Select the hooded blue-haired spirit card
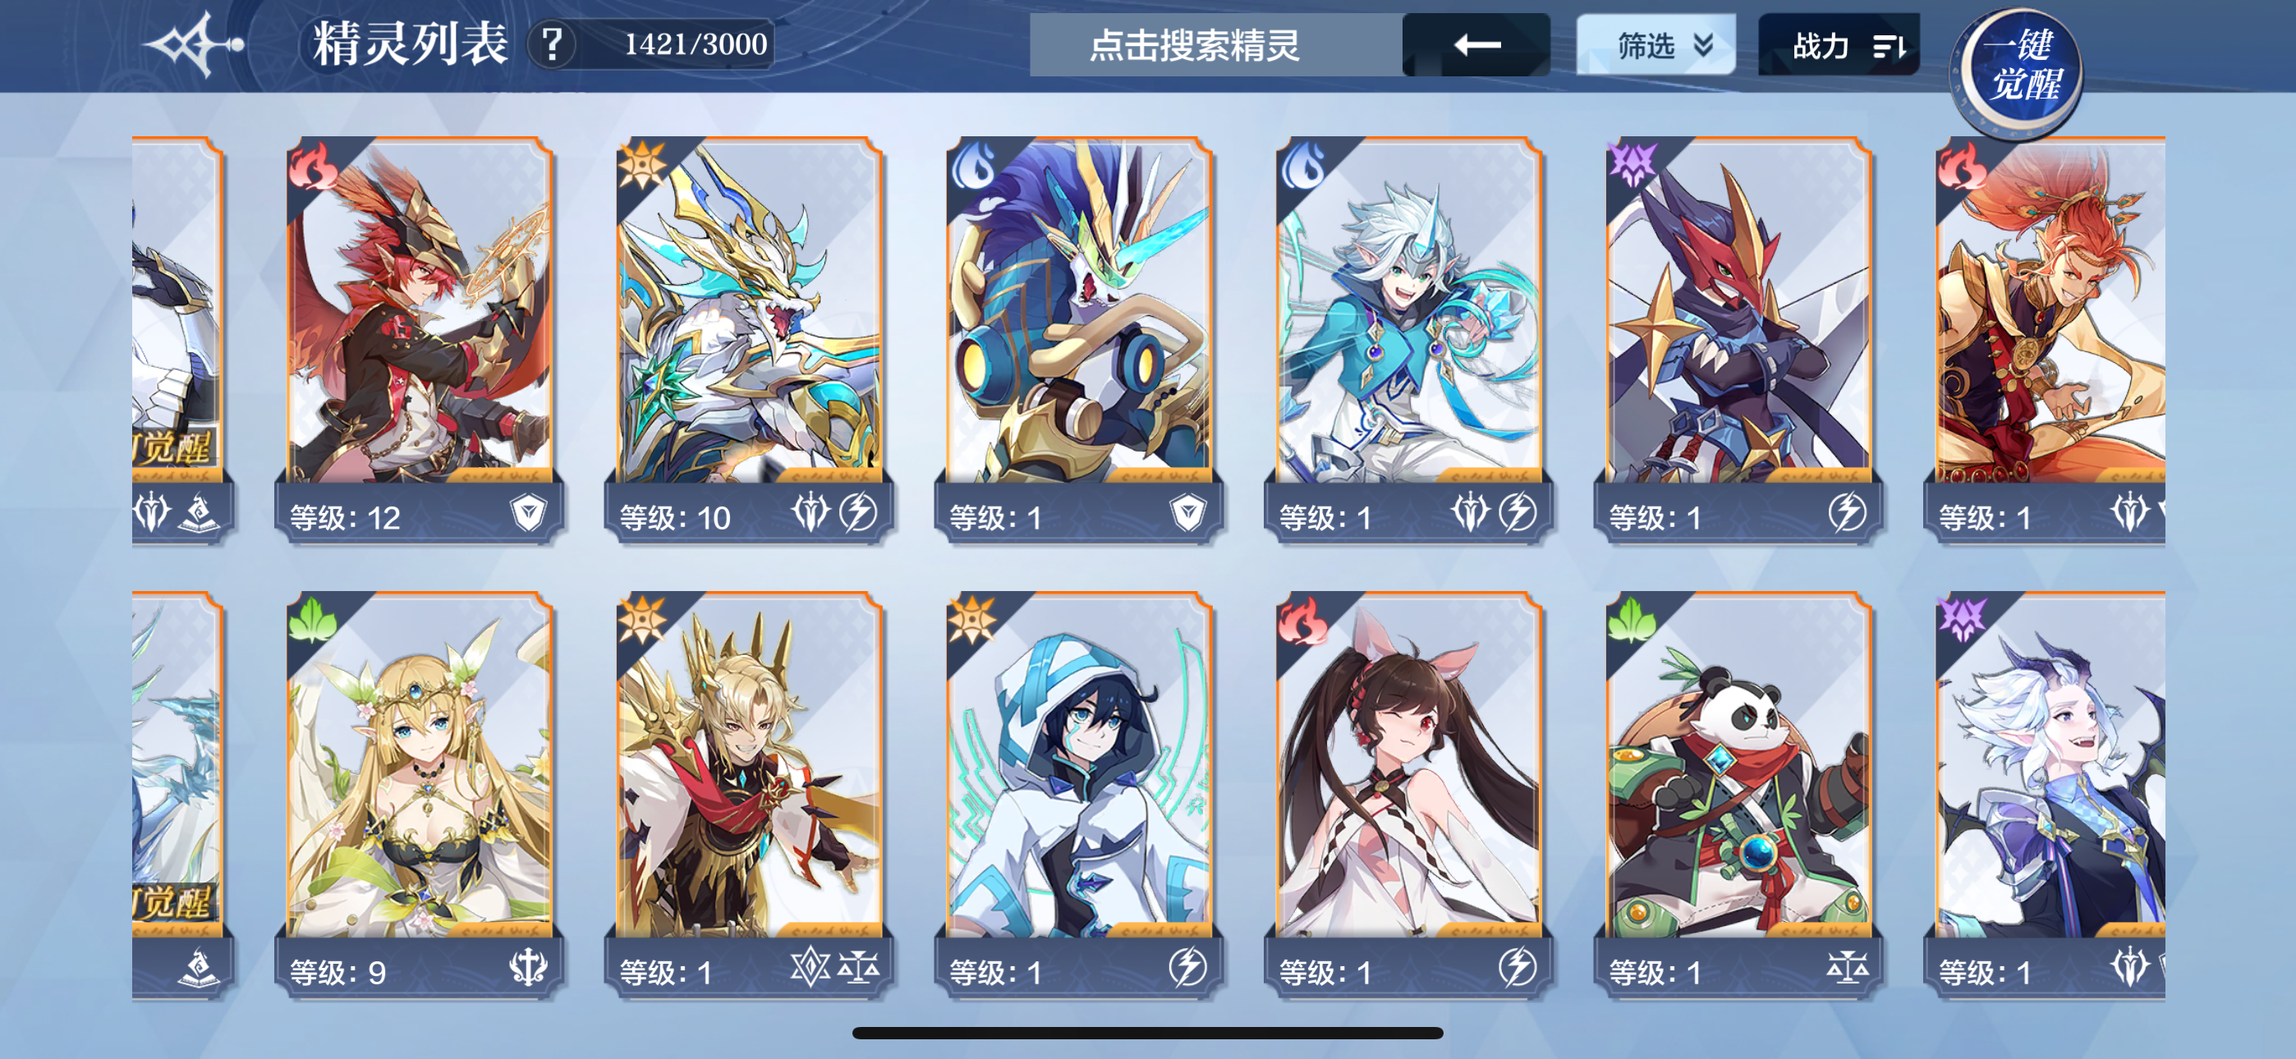The width and height of the screenshot is (2296, 1059). pos(1079,795)
